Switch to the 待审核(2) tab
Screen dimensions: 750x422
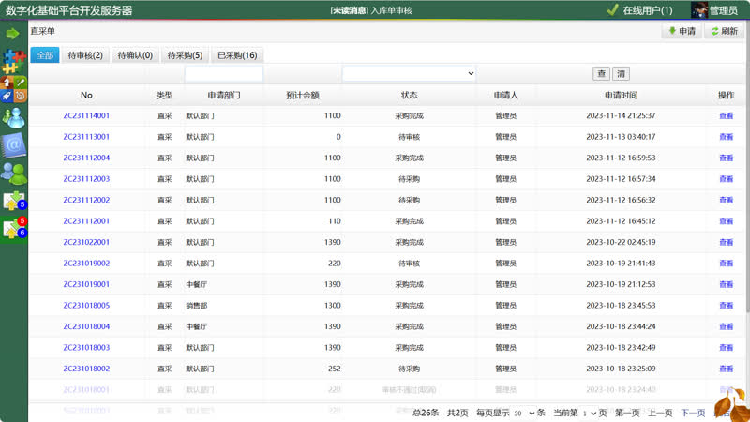(85, 55)
